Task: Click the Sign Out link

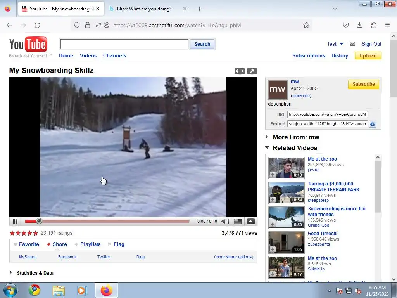Action: coord(371,44)
